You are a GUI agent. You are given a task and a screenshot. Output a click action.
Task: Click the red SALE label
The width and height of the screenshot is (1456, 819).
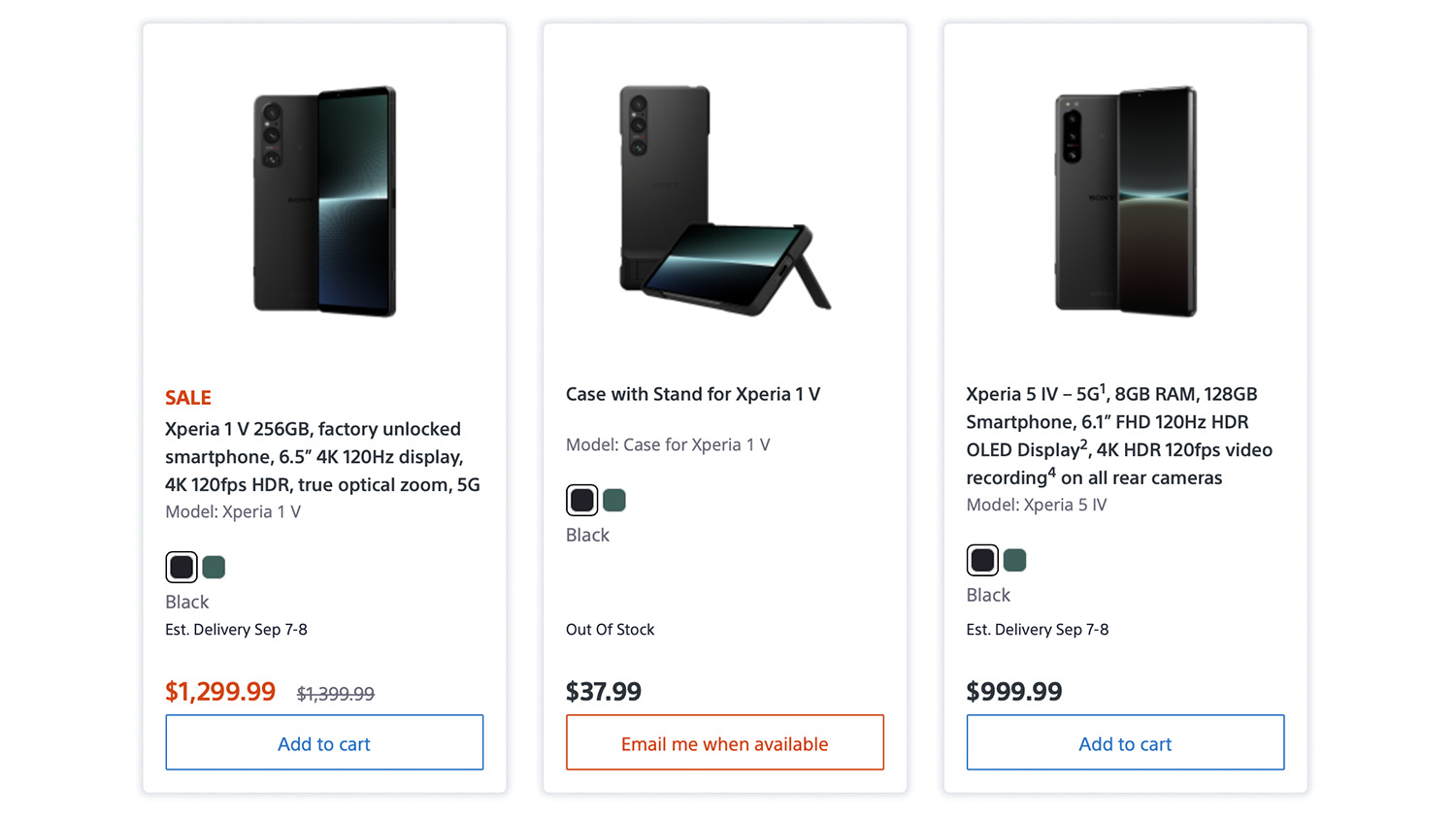tap(188, 398)
